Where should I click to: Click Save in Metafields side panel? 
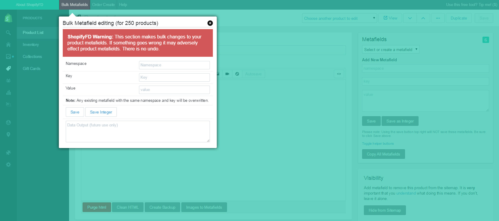tap(371, 121)
